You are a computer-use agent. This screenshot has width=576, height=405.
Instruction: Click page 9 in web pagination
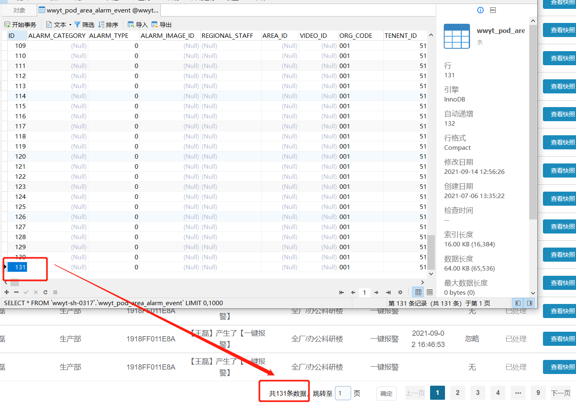pos(538,393)
